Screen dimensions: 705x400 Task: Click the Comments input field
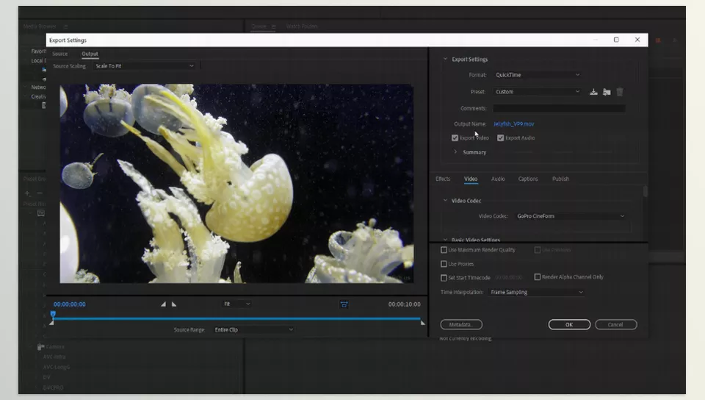[559, 108]
